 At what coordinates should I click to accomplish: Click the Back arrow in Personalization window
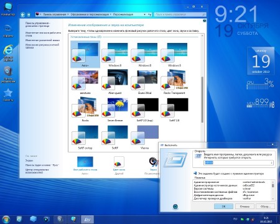[23, 15]
